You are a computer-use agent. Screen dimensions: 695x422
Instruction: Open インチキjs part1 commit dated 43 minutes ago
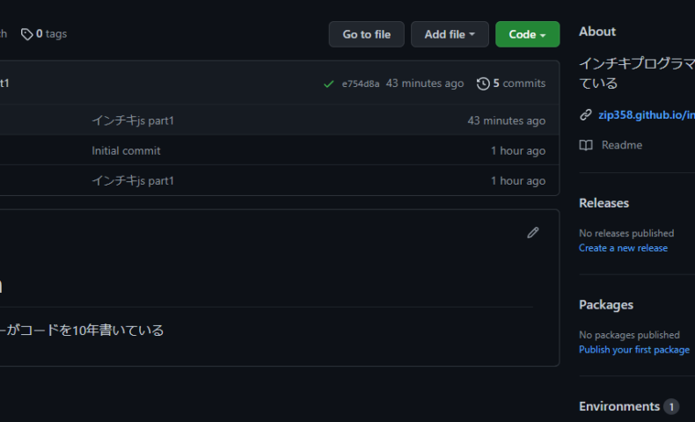coord(133,120)
